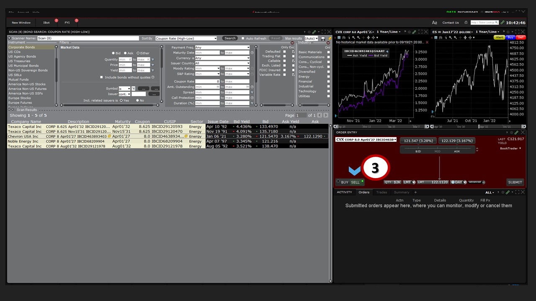Click the link icon in Order Entry header
The width and height of the screenshot is (536, 301).
point(516,133)
